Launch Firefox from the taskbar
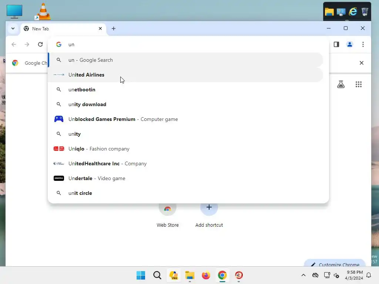The width and height of the screenshot is (379, 284). [x=206, y=275]
